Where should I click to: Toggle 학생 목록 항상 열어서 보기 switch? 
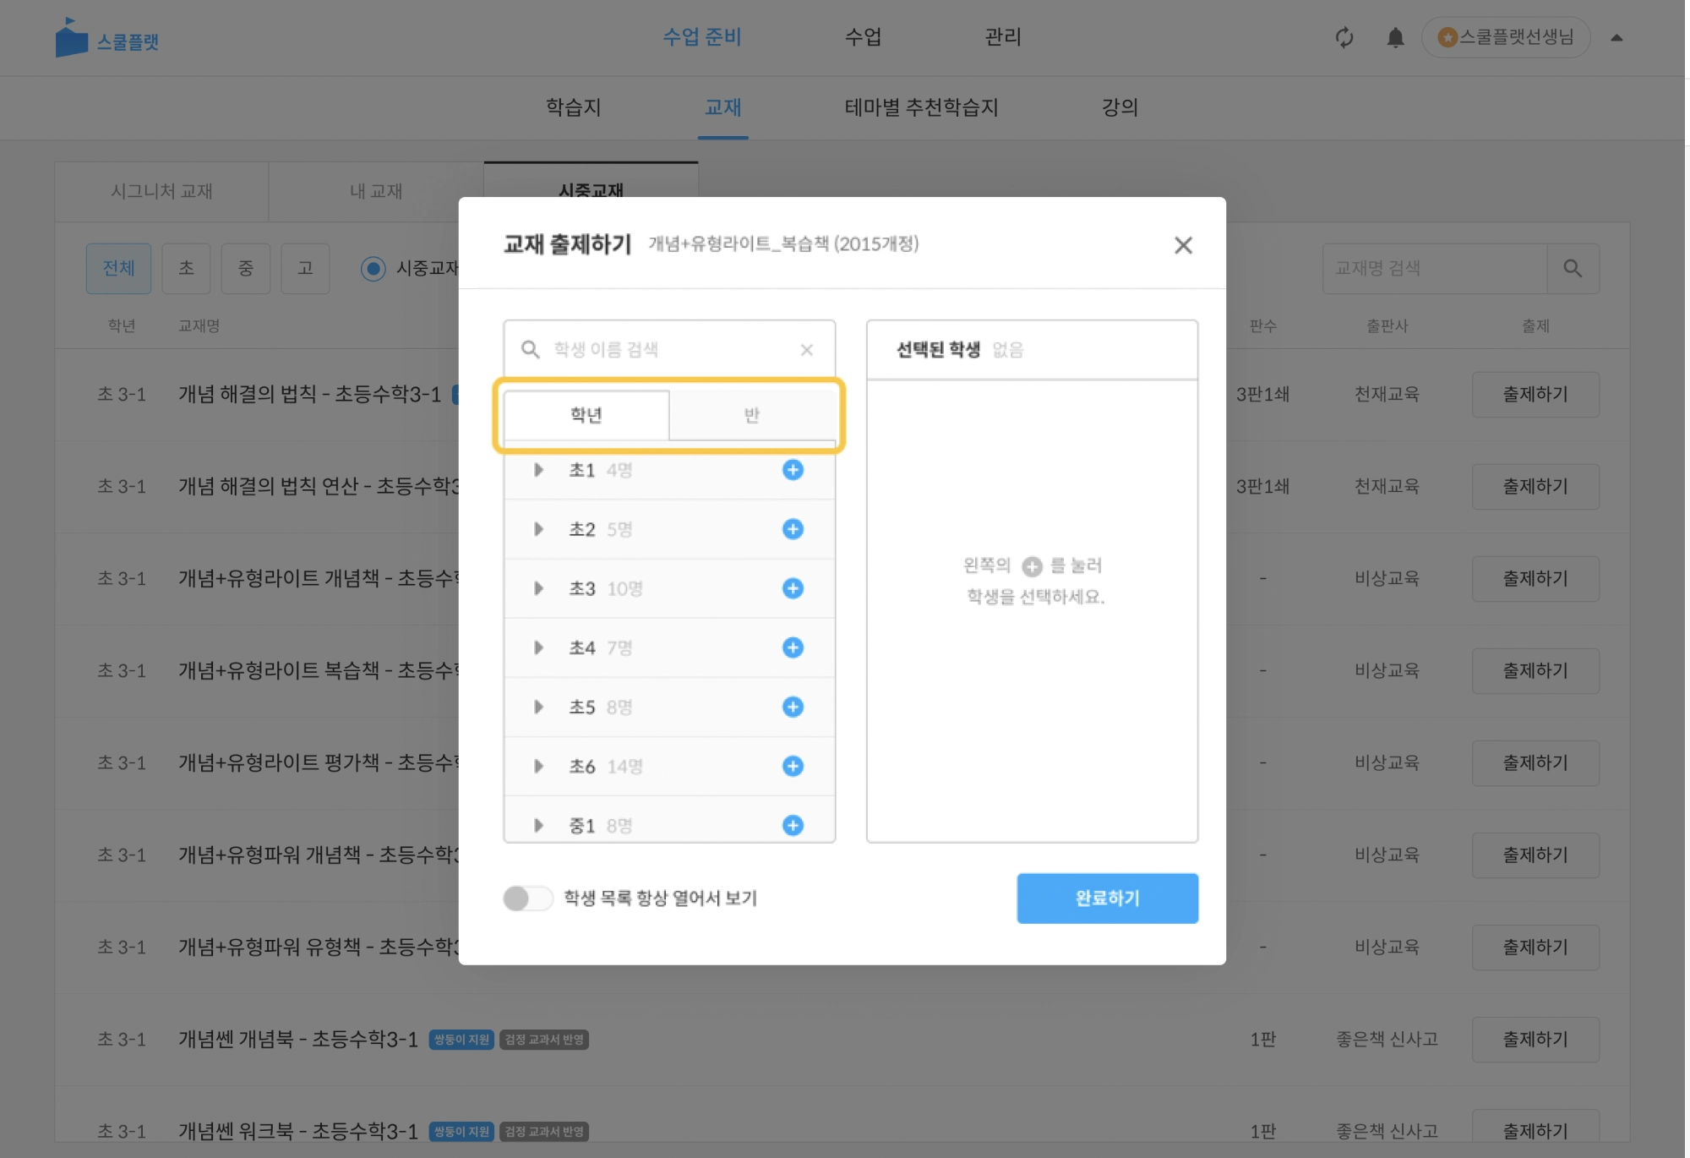pos(527,898)
